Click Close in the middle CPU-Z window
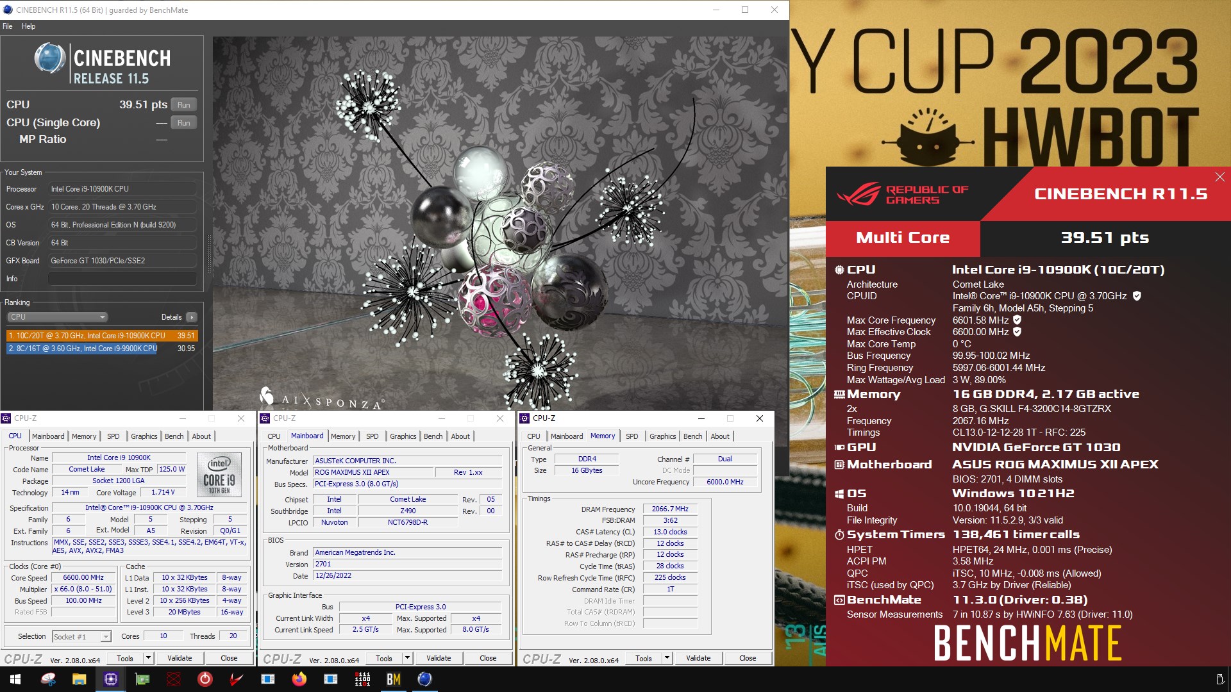1231x692 pixels. tap(488, 658)
